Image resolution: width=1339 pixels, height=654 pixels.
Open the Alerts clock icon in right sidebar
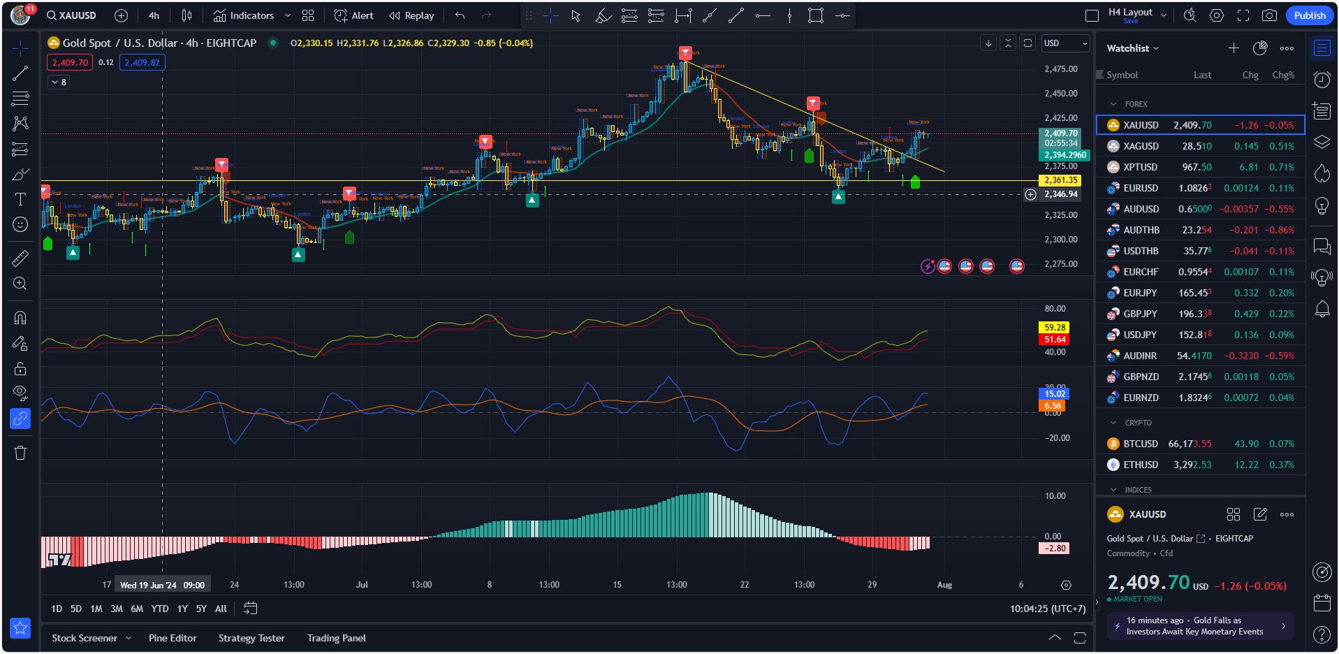pos(1322,80)
